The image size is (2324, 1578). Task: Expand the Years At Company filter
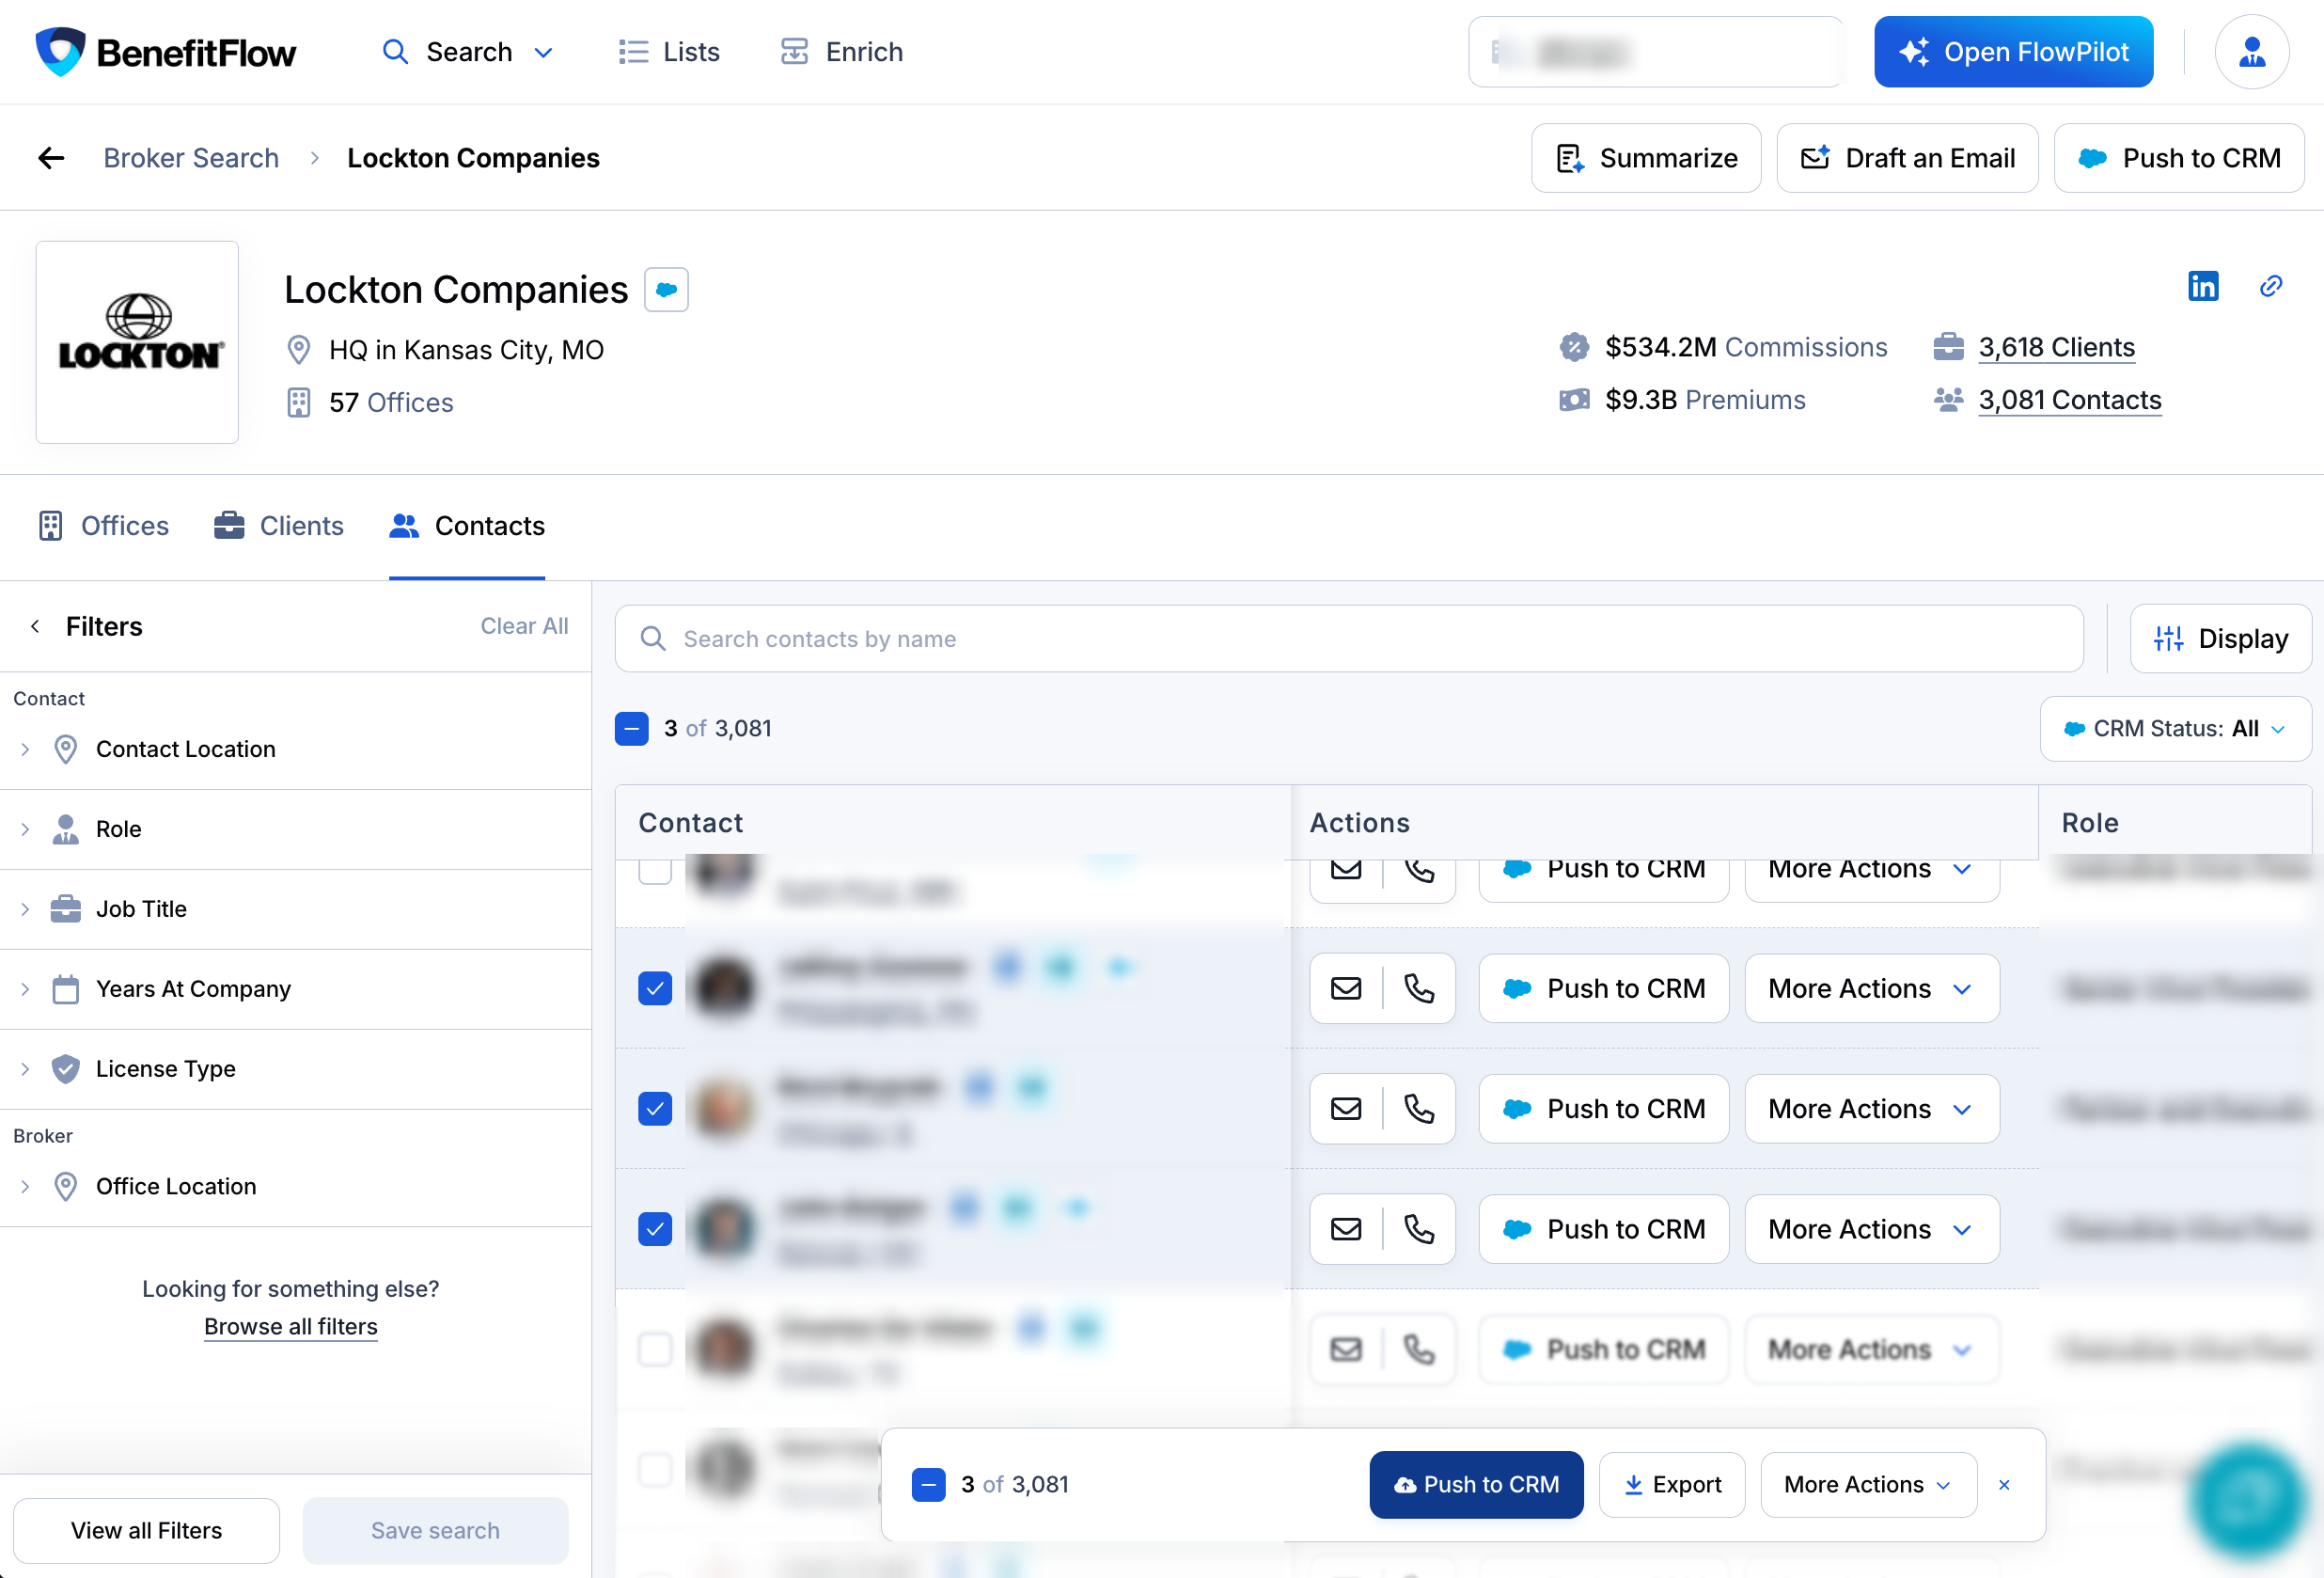click(295, 989)
